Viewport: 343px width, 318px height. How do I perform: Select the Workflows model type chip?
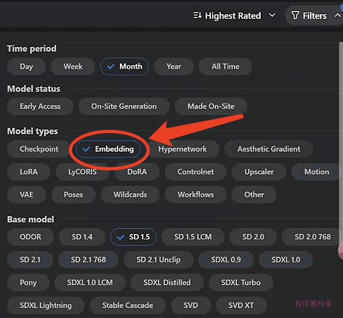(x=196, y=194)
